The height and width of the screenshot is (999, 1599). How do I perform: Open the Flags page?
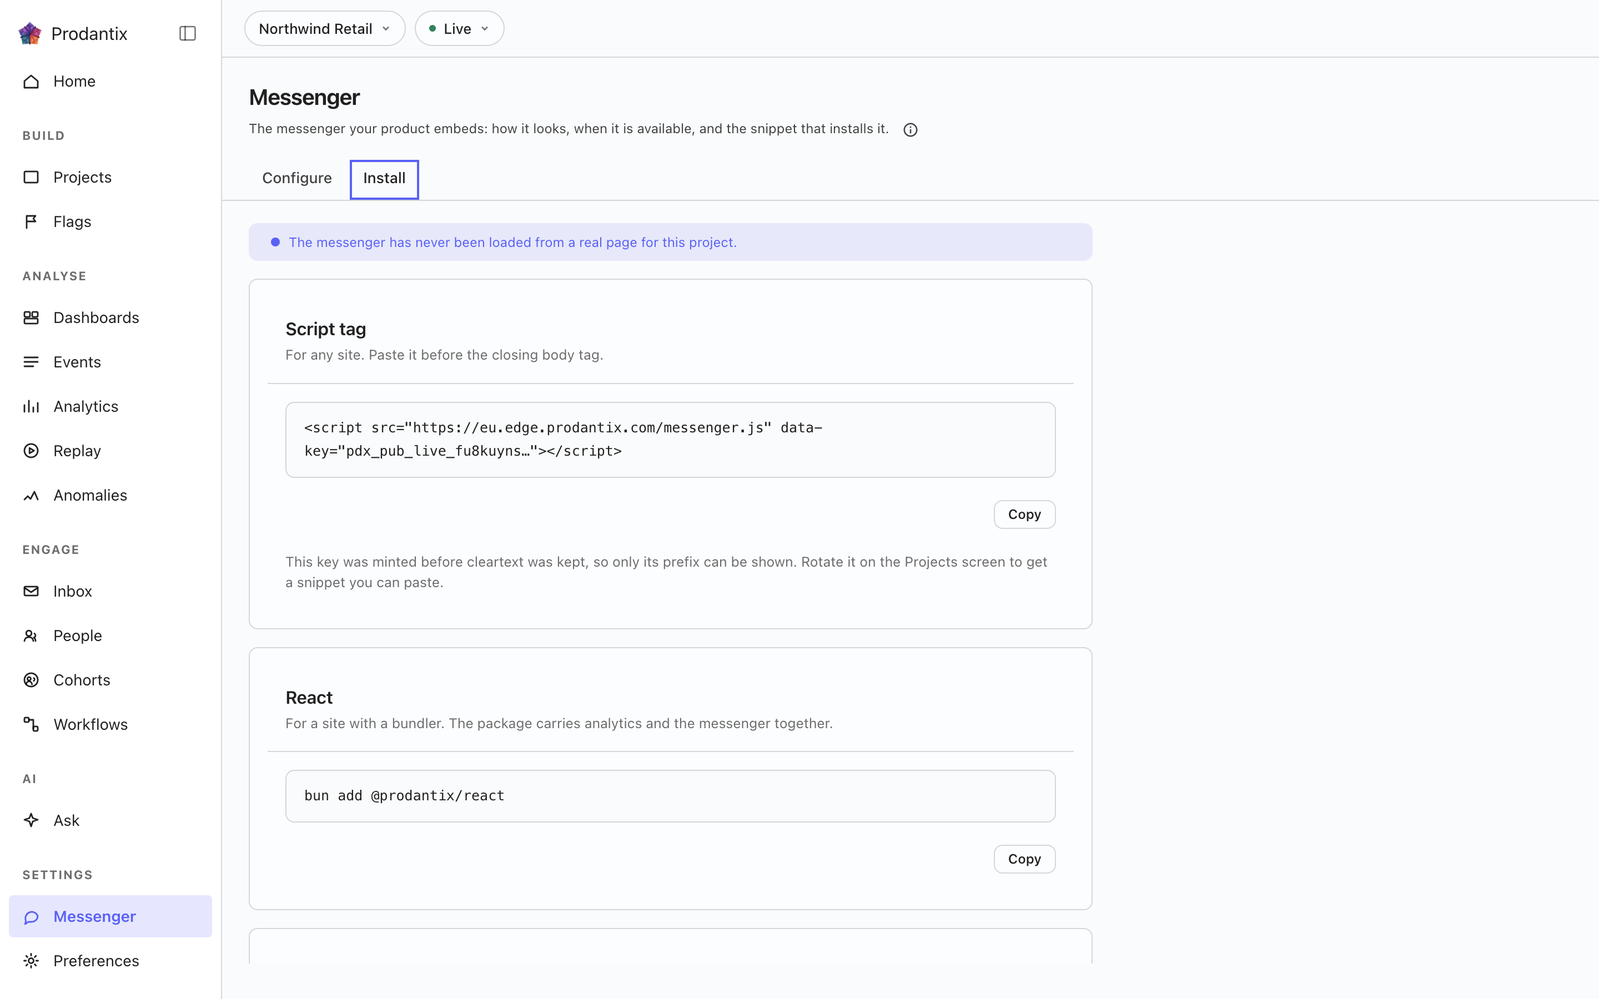pos(110,221)
